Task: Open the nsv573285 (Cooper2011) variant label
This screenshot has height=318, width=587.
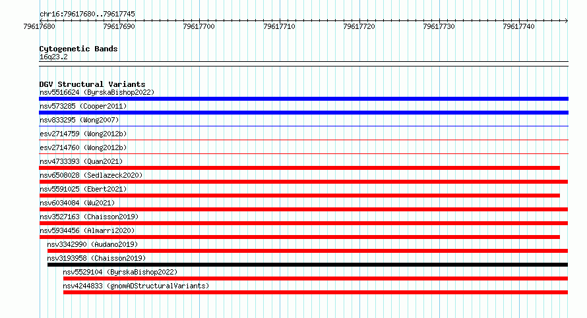Action: (x=83, y=106)
